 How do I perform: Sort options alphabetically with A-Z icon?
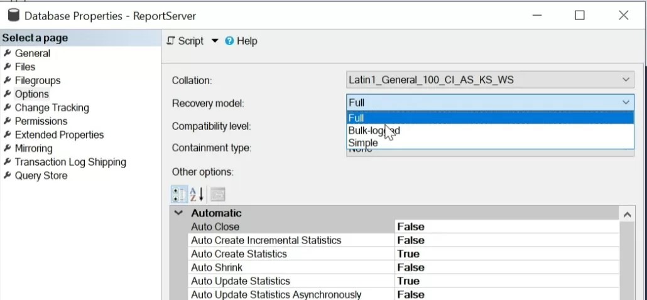(x=197, y=194)
